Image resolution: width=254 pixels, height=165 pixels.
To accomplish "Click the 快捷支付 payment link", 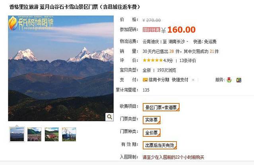I will pyautogui.click(x=180, y=80).
